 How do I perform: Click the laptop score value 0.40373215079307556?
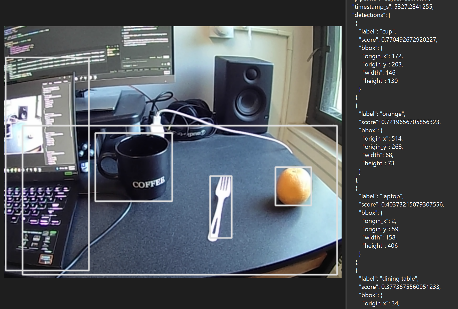point(412,204)
